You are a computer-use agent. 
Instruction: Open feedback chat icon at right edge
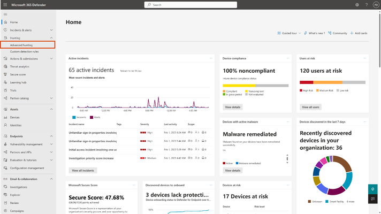coord(373,199)
